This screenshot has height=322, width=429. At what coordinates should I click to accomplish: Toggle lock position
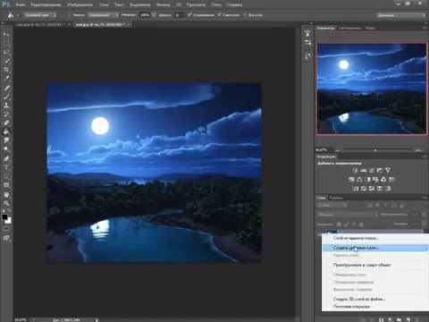(x=354, y=225)
